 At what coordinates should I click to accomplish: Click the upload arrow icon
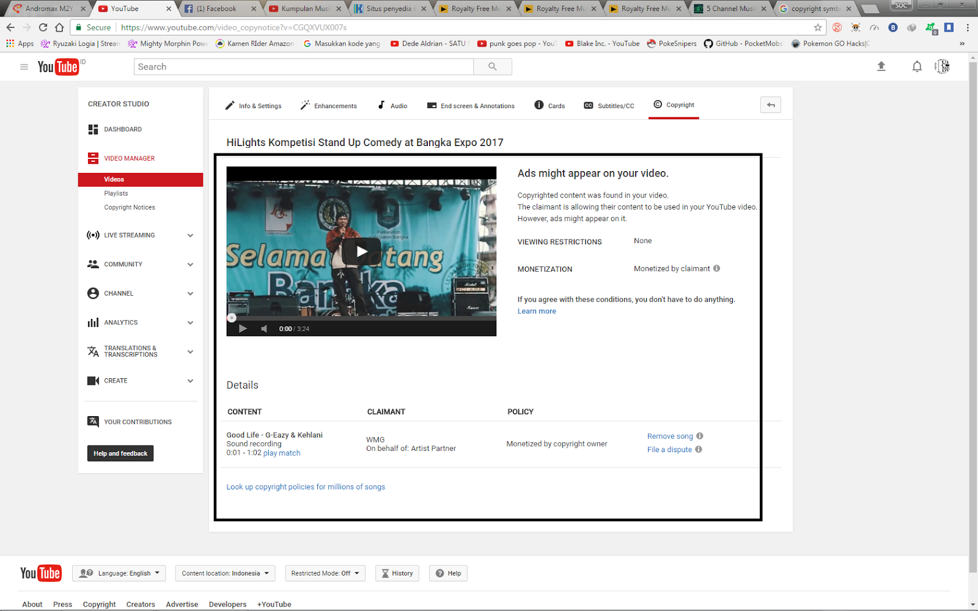pos(881,66)
